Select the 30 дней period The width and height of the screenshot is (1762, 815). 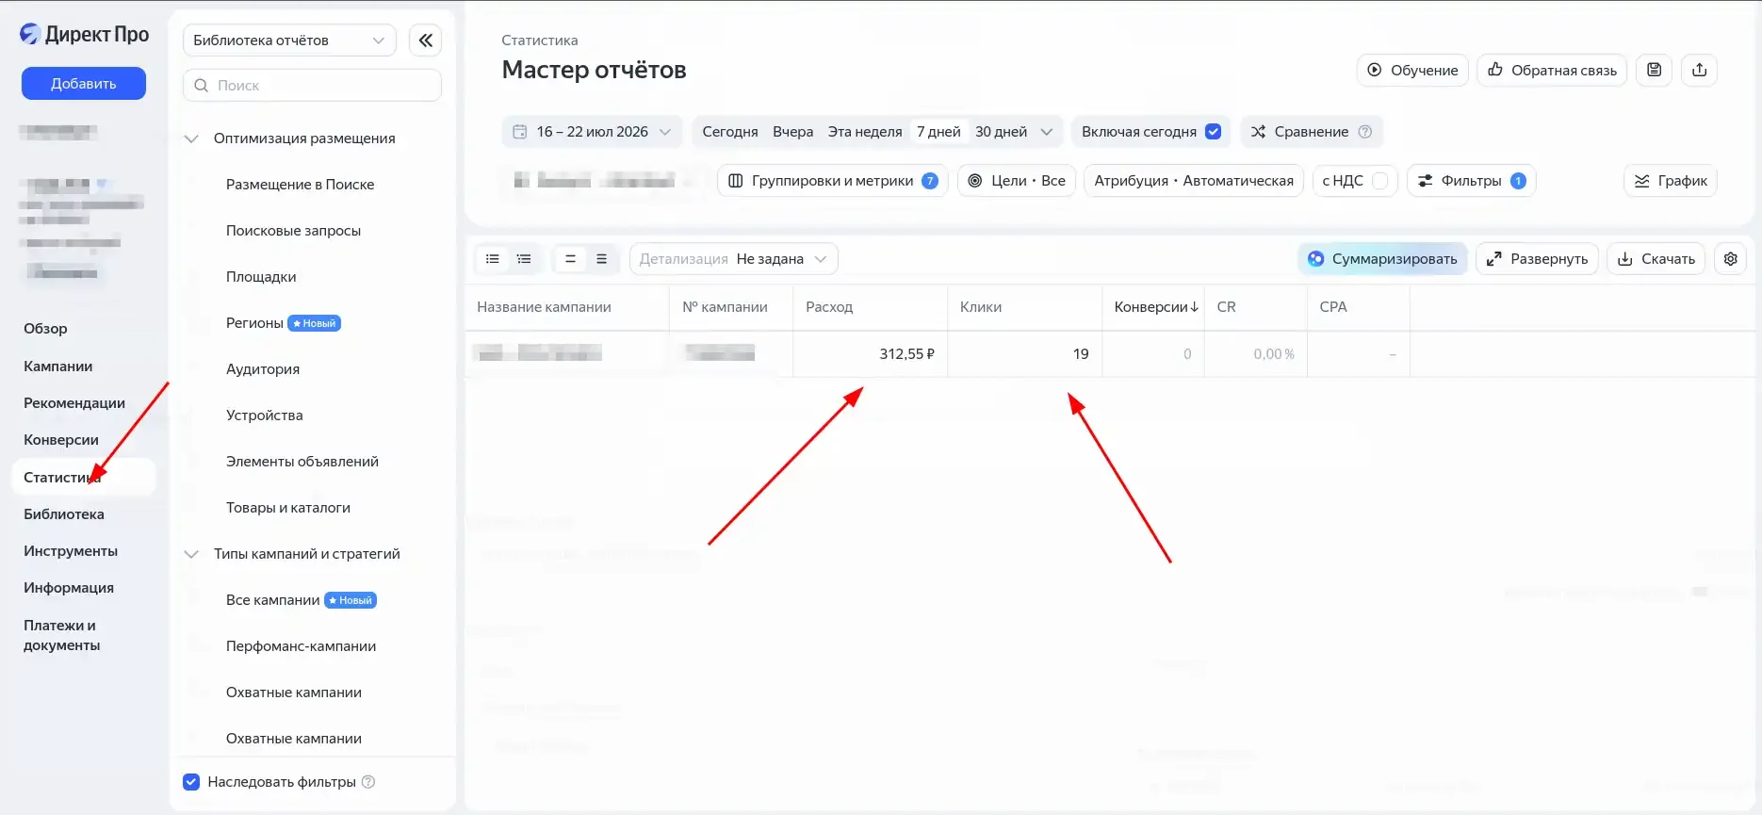tap(1001, 132)
